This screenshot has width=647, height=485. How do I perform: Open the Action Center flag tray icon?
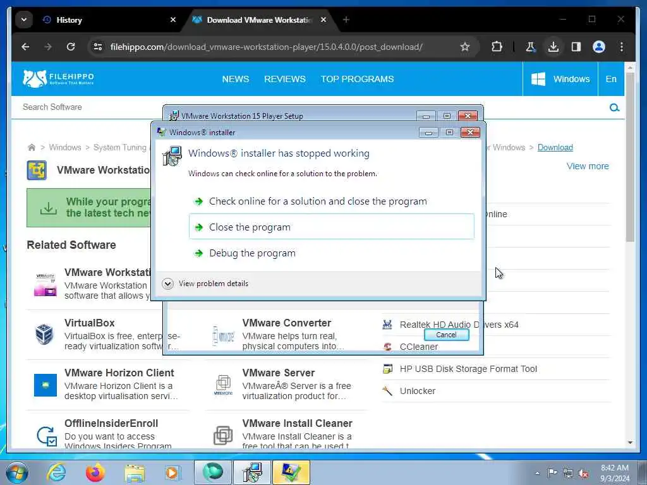click(552, 472)
